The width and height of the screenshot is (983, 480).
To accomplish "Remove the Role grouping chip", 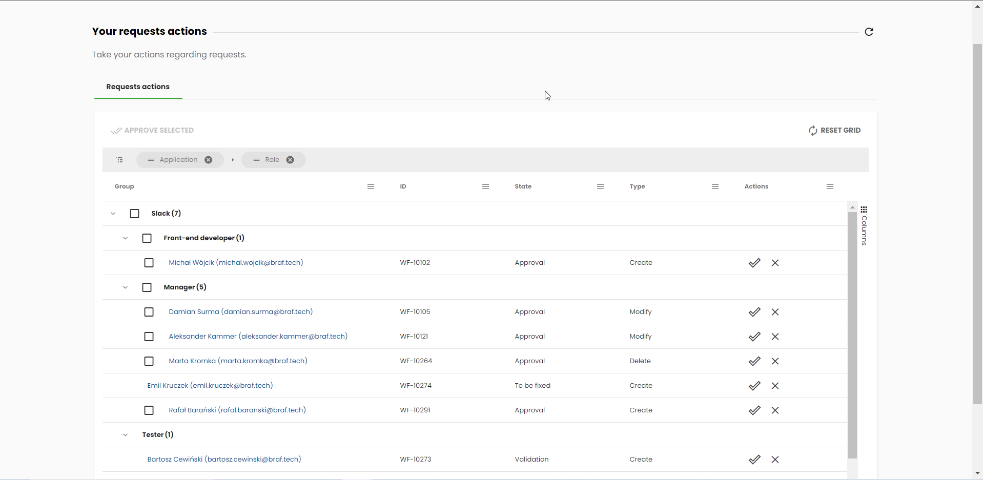I will click(x=290, y=160).
